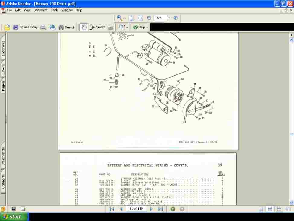Viewport: 294px width, 221px height.
Task: Click inside the page number field
Action: tap(136, 209)
